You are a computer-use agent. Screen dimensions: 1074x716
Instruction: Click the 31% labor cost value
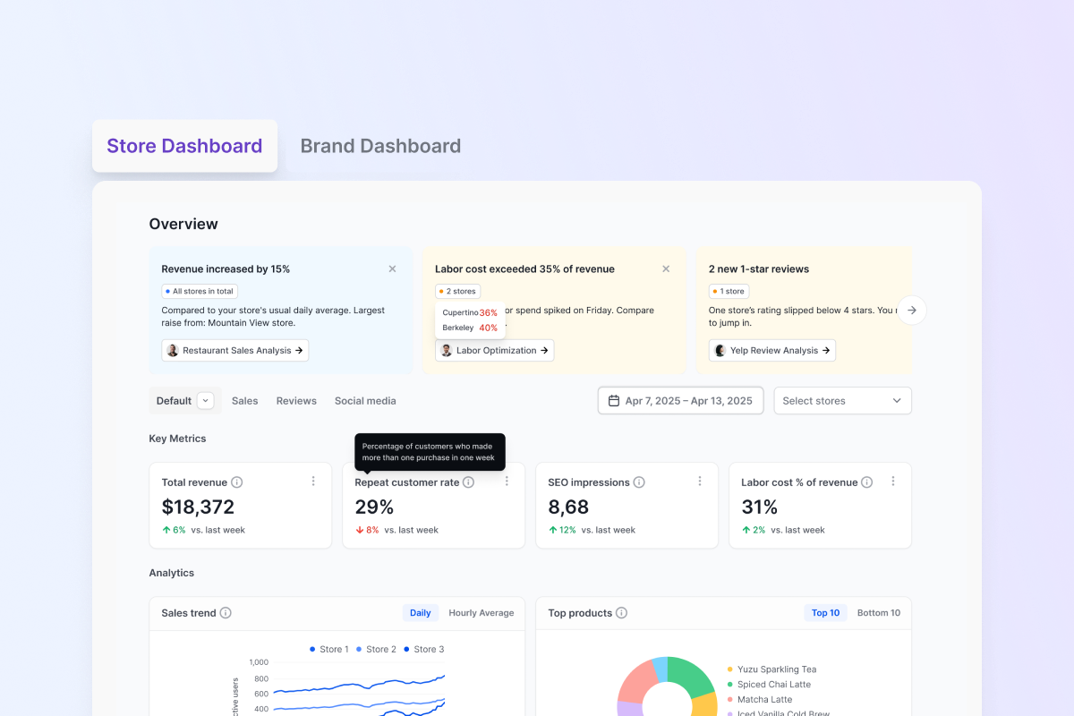(x=760, y=507)
